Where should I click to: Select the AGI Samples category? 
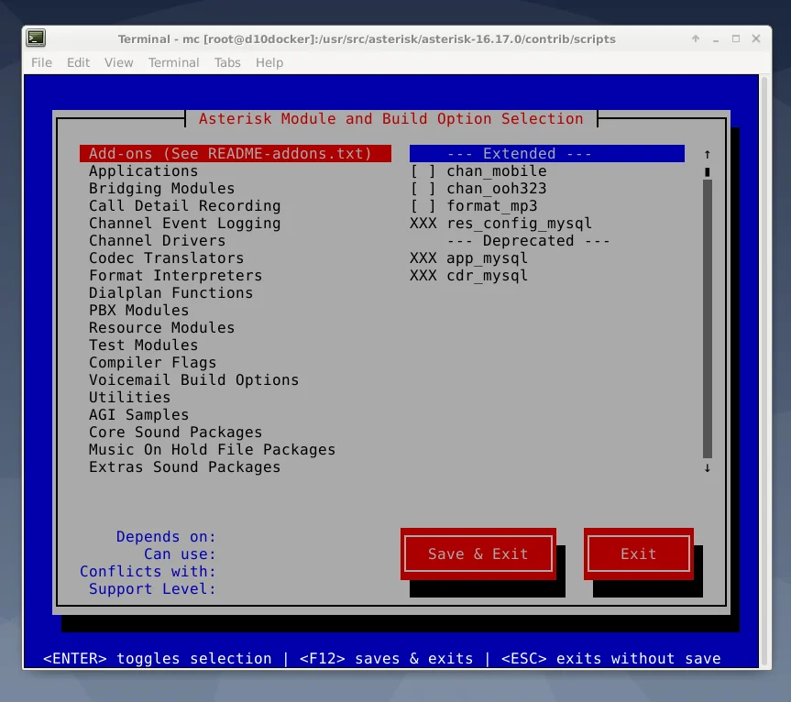click(138, 414)
